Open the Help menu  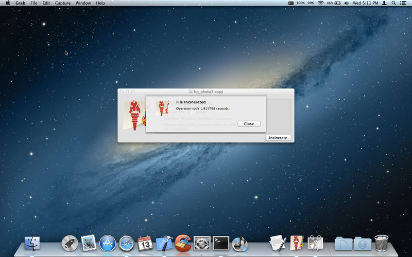(x=100, y=3)
